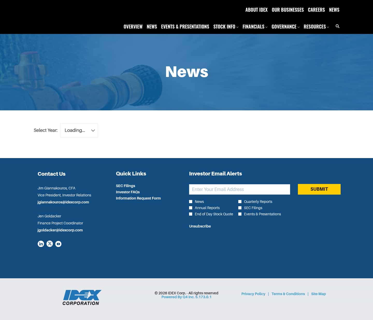This screenshot has width=373, height=320.
Task: Open the YouTube channel icon
Action: point(58,244)
